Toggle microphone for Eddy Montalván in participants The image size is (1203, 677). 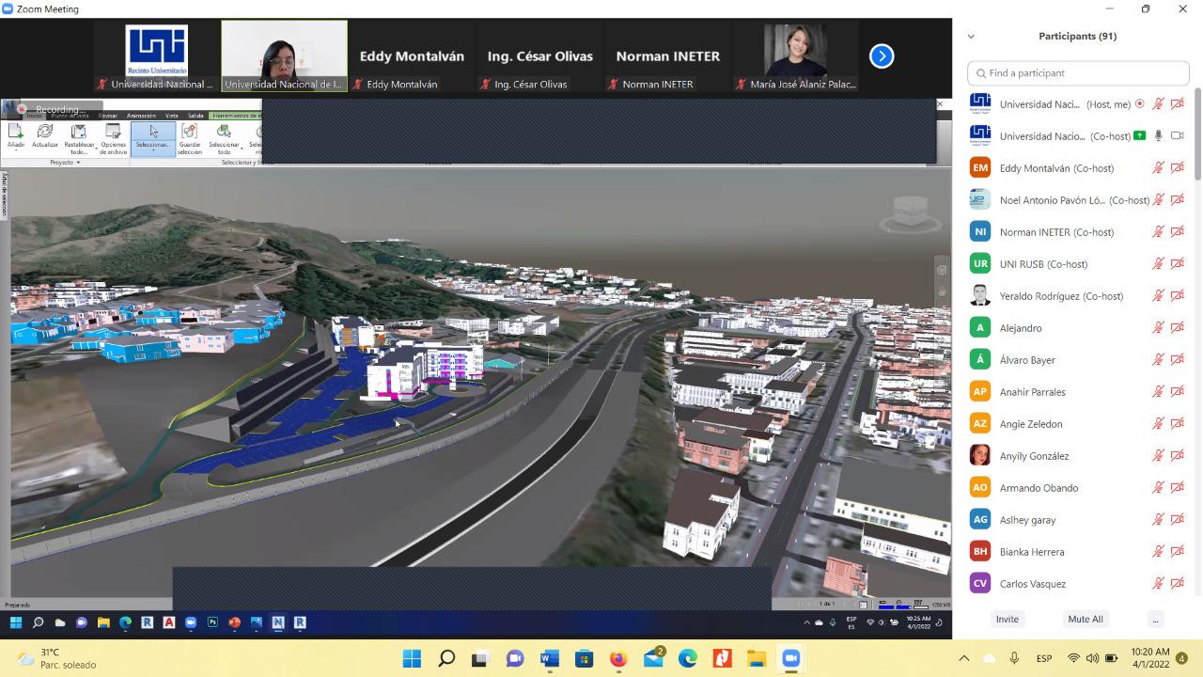[1159, 168]
